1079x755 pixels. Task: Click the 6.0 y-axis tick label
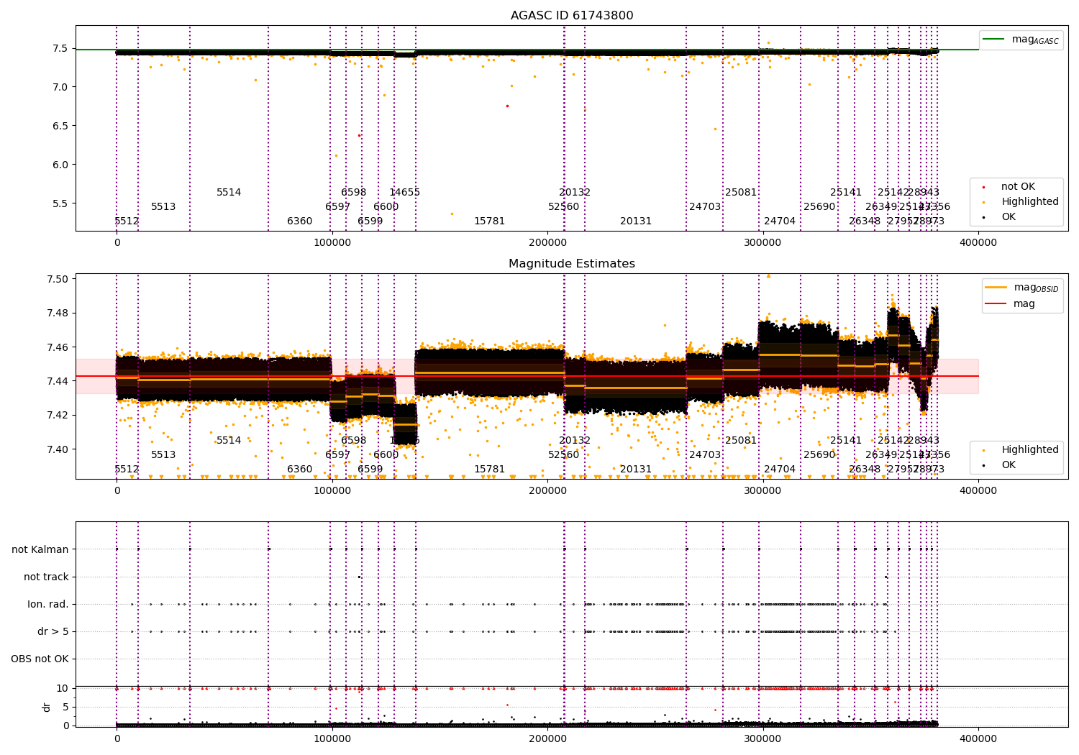(x=60, y=165)
